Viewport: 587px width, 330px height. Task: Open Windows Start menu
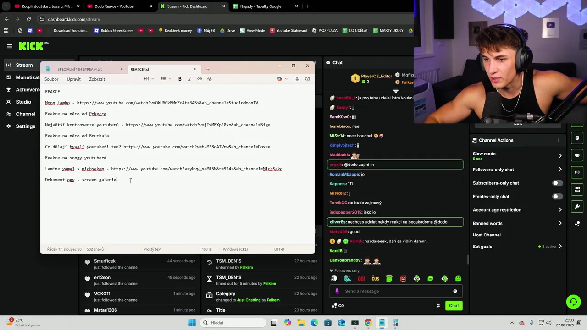(192, 323)
